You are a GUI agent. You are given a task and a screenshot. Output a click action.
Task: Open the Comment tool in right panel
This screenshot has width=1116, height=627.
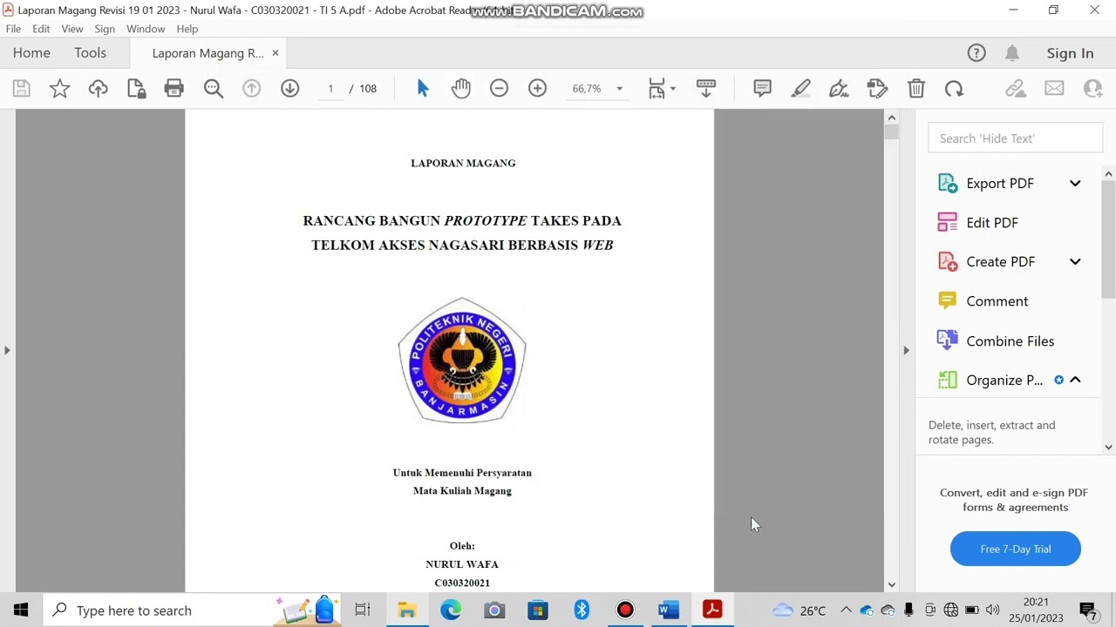point(997,301)
